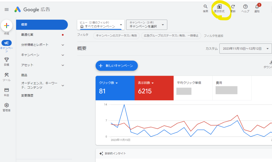Select 変更履歴 in the side menu
The width and height of the screenshot is (272, 162).
[27, 96]
